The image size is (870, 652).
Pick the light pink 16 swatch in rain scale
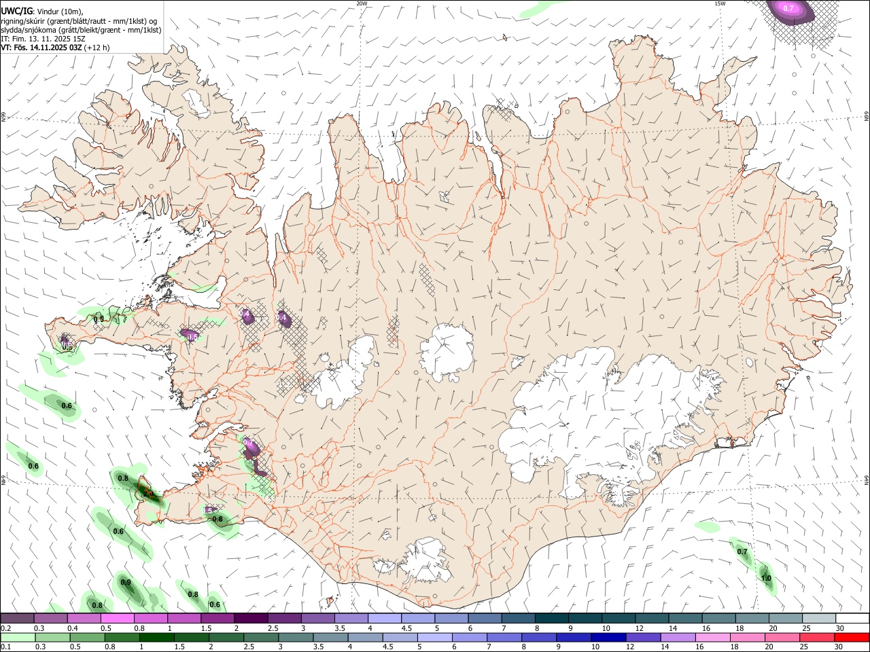pos(714,637)
